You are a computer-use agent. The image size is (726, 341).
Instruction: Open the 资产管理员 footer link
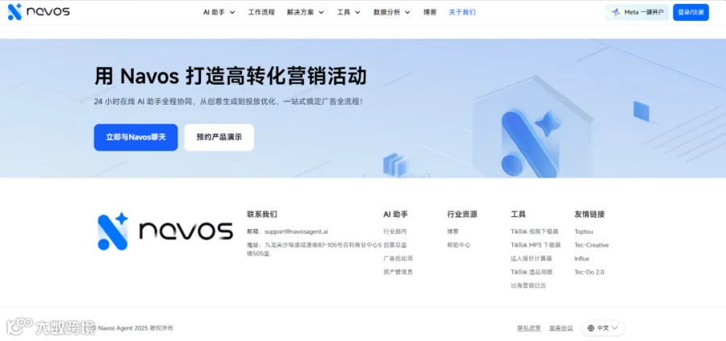[x=398, y=272]
